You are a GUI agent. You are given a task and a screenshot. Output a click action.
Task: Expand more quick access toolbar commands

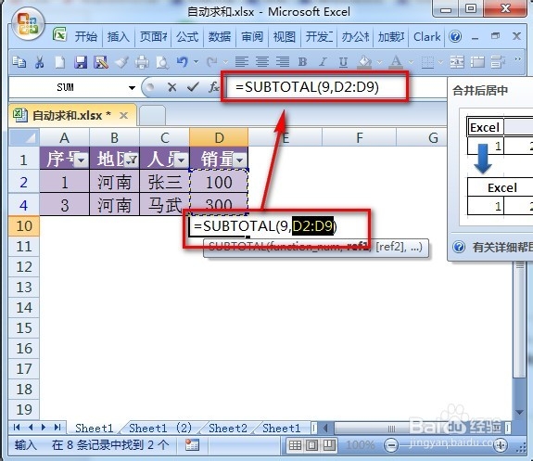[517, 59]
